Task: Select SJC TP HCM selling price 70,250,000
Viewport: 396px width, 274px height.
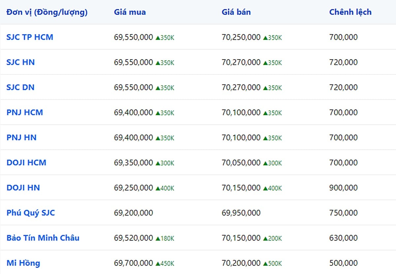Action: [x=241, y=37]
